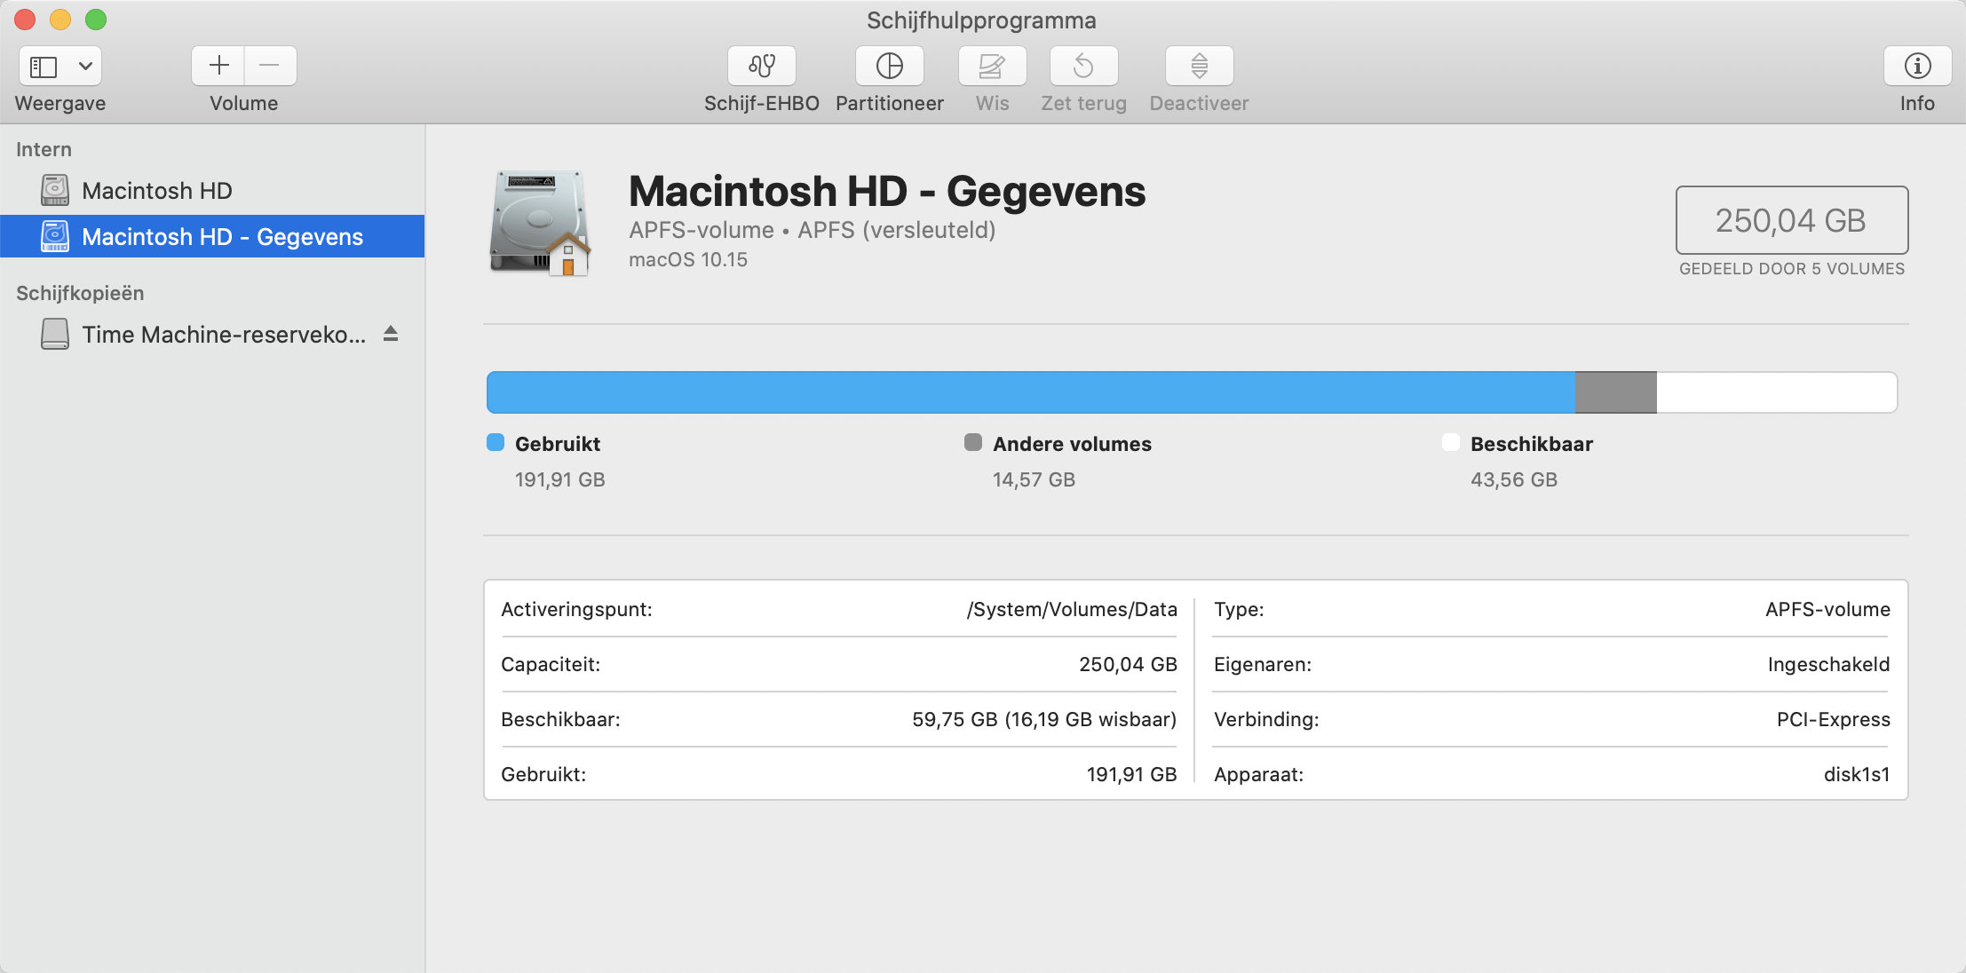The image size is (1966, 973).
Task: Click the Deactiveer unmount icon
Action: tap(1199, 66)
